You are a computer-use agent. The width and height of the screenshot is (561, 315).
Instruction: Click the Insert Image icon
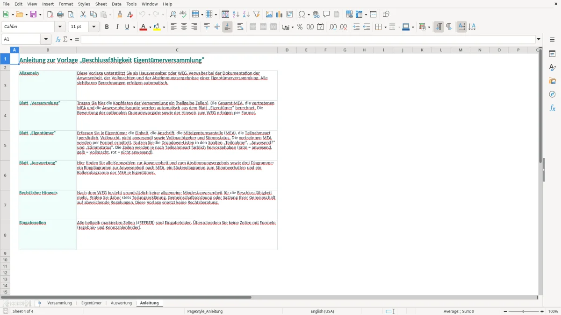[269, 14]
